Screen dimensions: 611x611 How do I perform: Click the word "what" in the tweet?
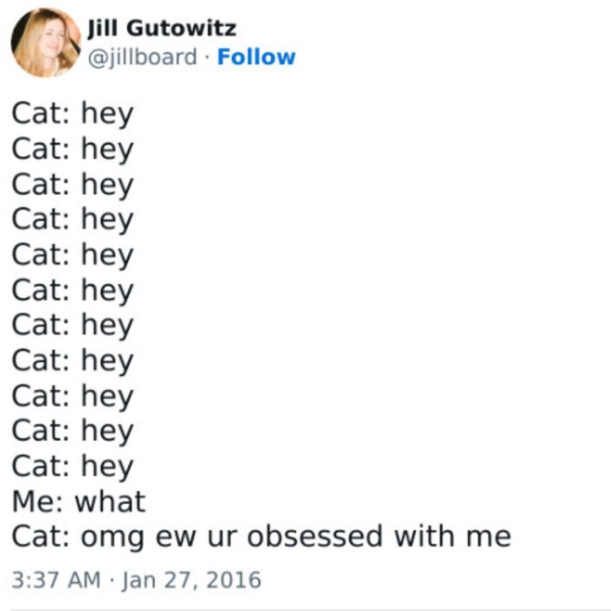tap(110, 502)
